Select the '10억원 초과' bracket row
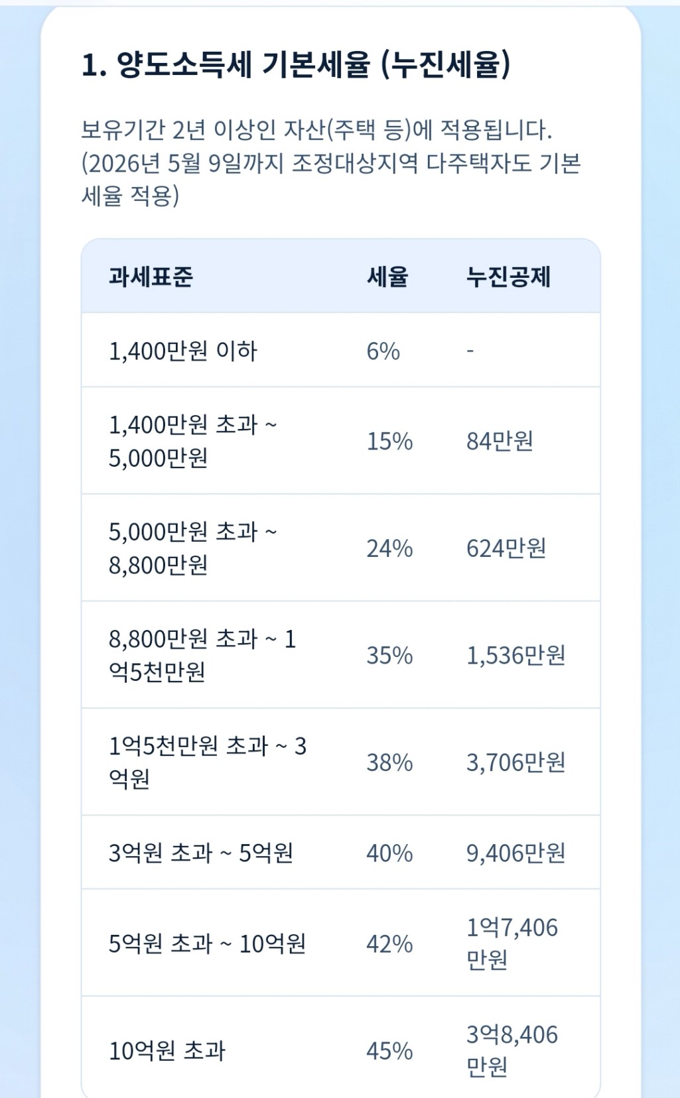This screenshot has width=680, height=1098. 167,1050
